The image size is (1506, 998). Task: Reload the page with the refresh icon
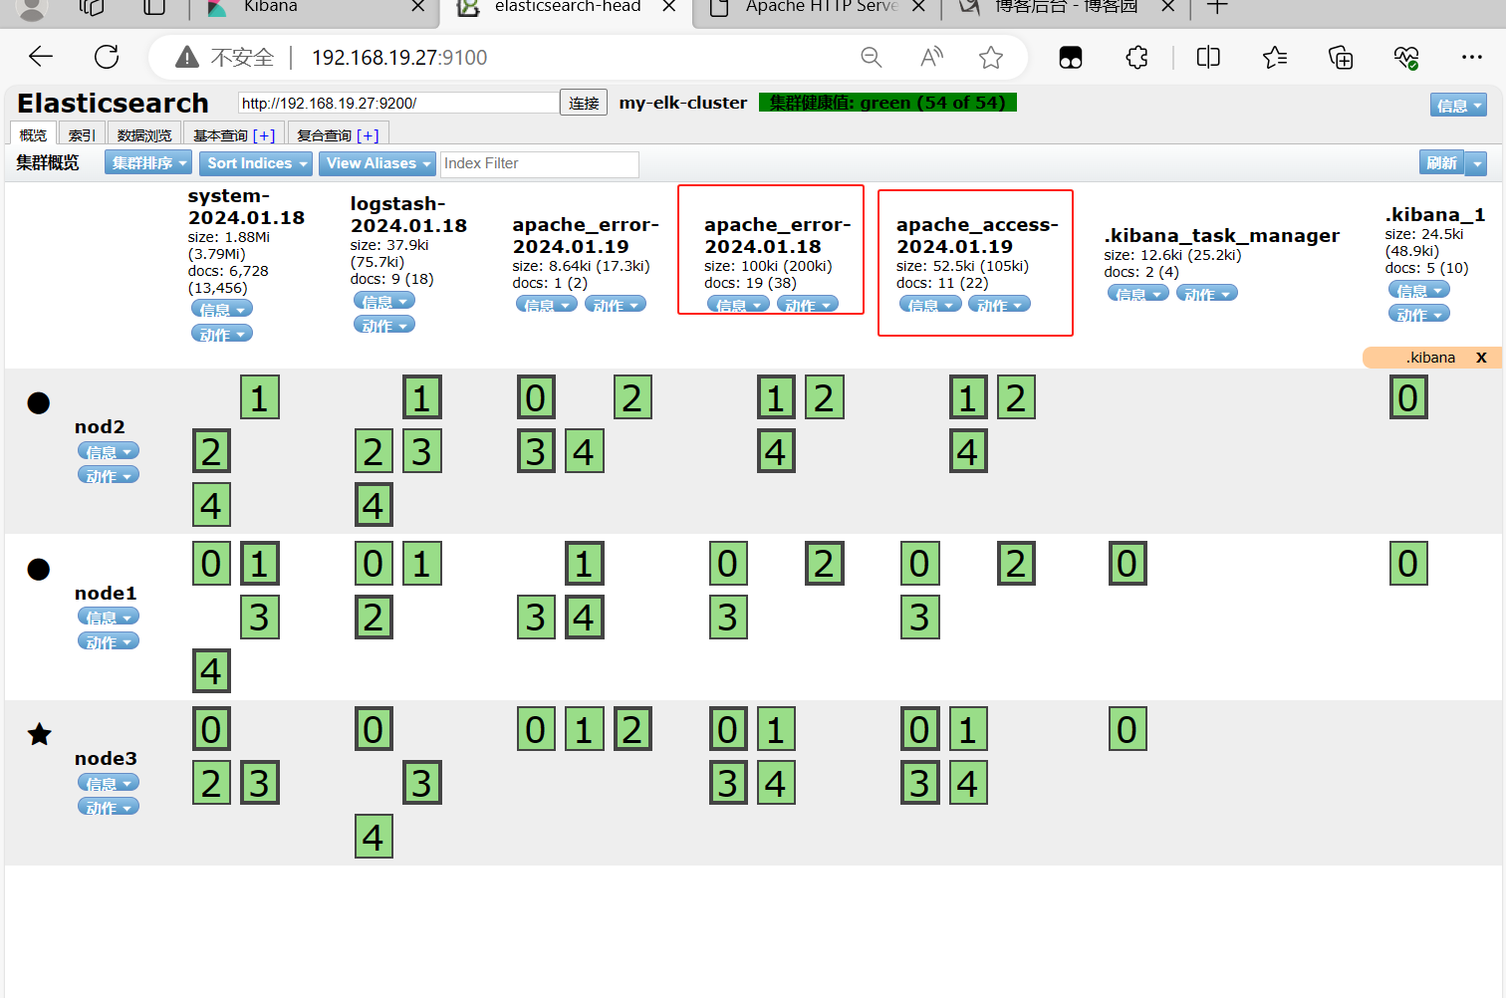[x=107, y=57]
